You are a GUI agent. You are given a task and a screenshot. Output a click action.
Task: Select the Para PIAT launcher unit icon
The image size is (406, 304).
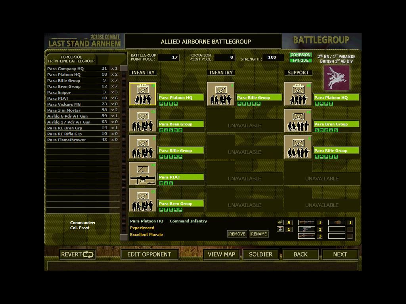[143, 174]
